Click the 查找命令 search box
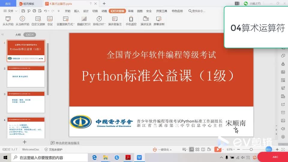 pos(197,11)
